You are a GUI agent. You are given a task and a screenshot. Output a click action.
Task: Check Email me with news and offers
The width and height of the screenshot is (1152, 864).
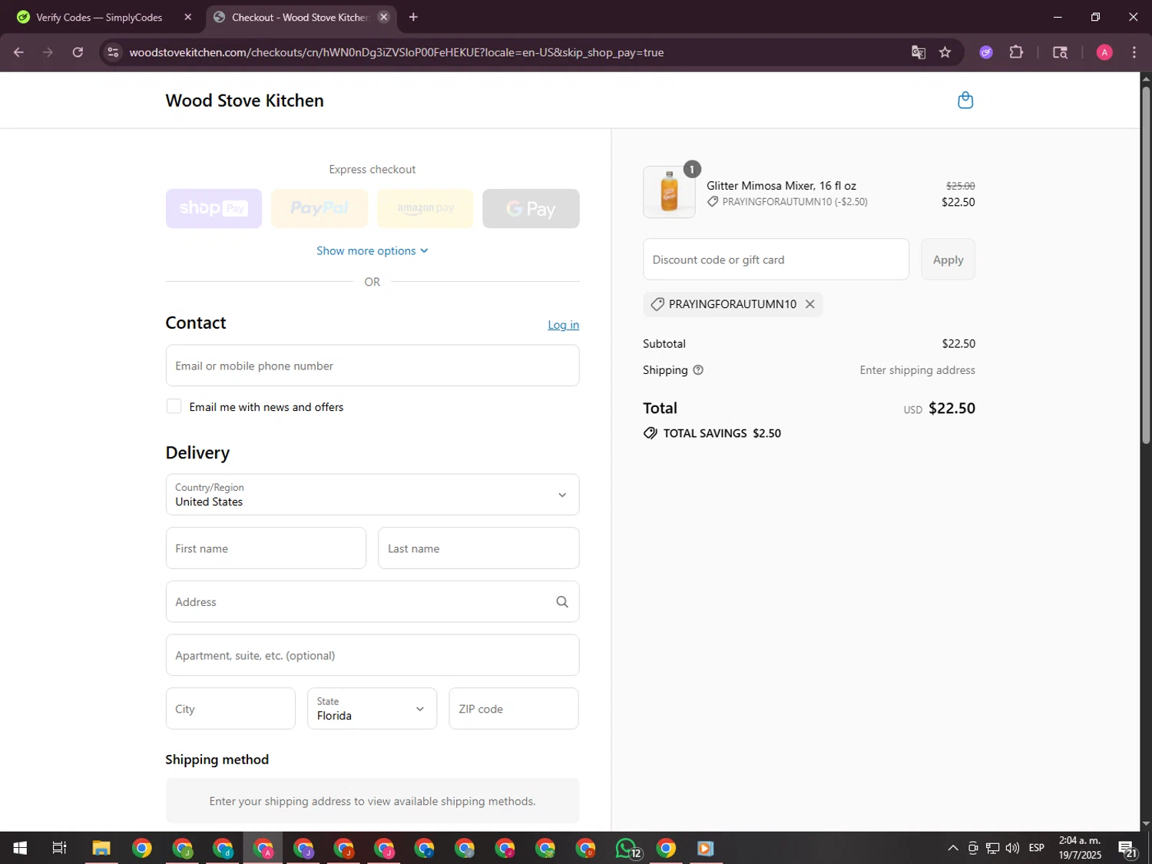[174, 406]
